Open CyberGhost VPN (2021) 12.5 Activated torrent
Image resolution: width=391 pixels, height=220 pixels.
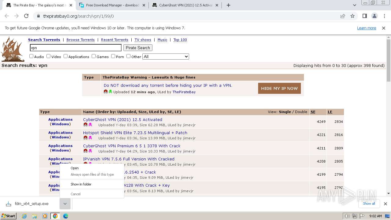pos(122,119)
